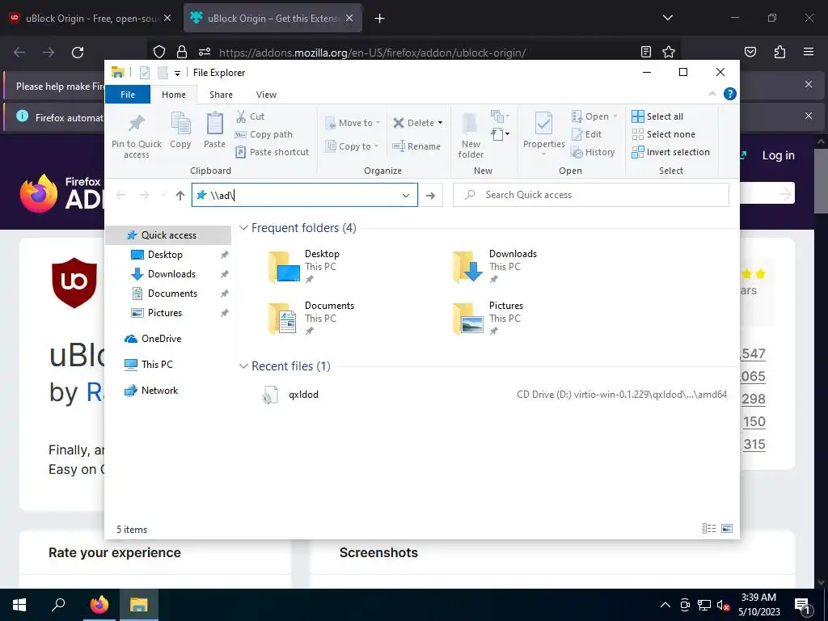This screenshot has height=621, width=828.
Task: Click the Paste icon in ribbon
Action: 214,124
